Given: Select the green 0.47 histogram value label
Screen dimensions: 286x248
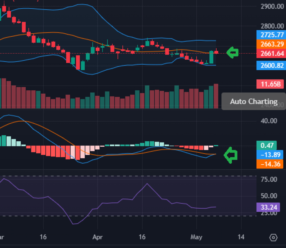Looking at the screenshot, I should [266, 145].
